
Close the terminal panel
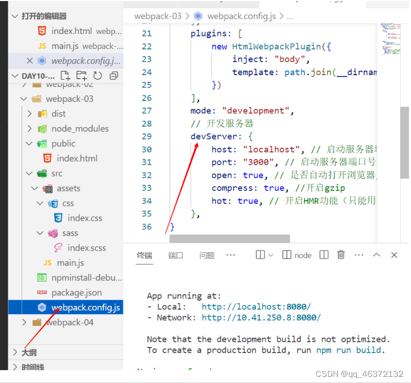coord(394,255)
